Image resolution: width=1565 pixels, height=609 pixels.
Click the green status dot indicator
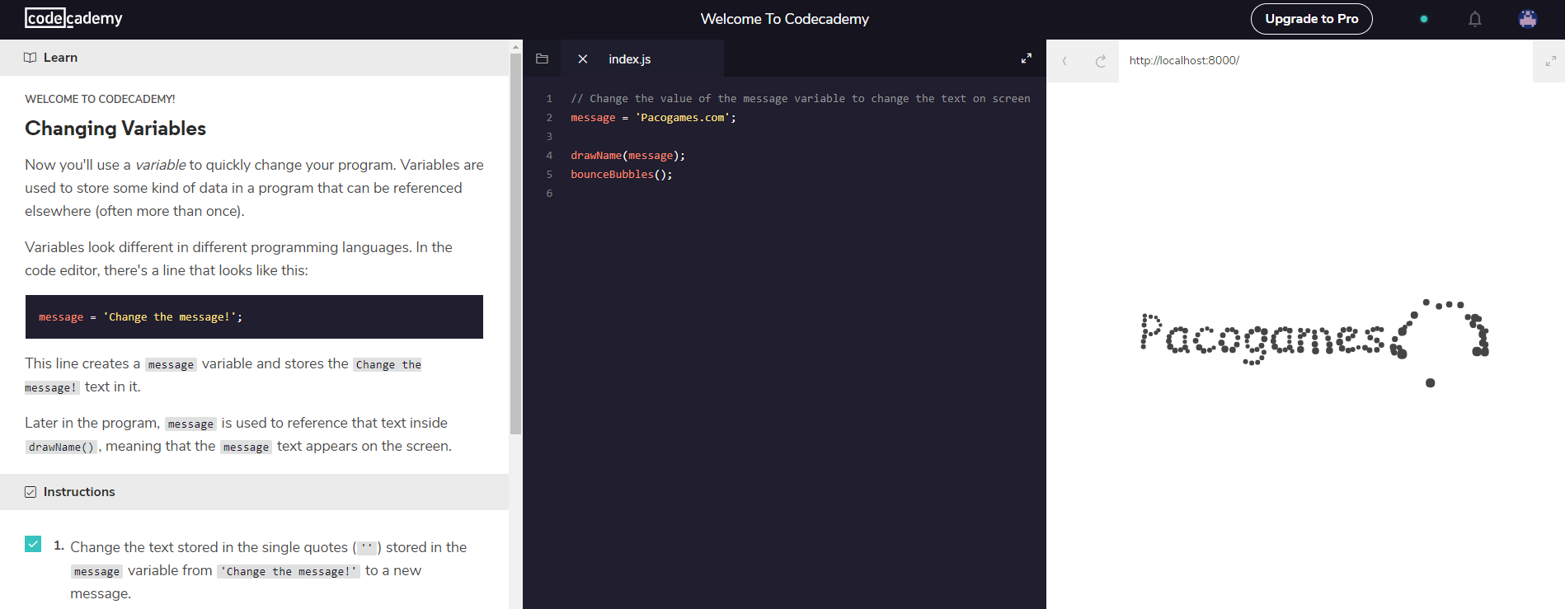[x=1424, y=19]
